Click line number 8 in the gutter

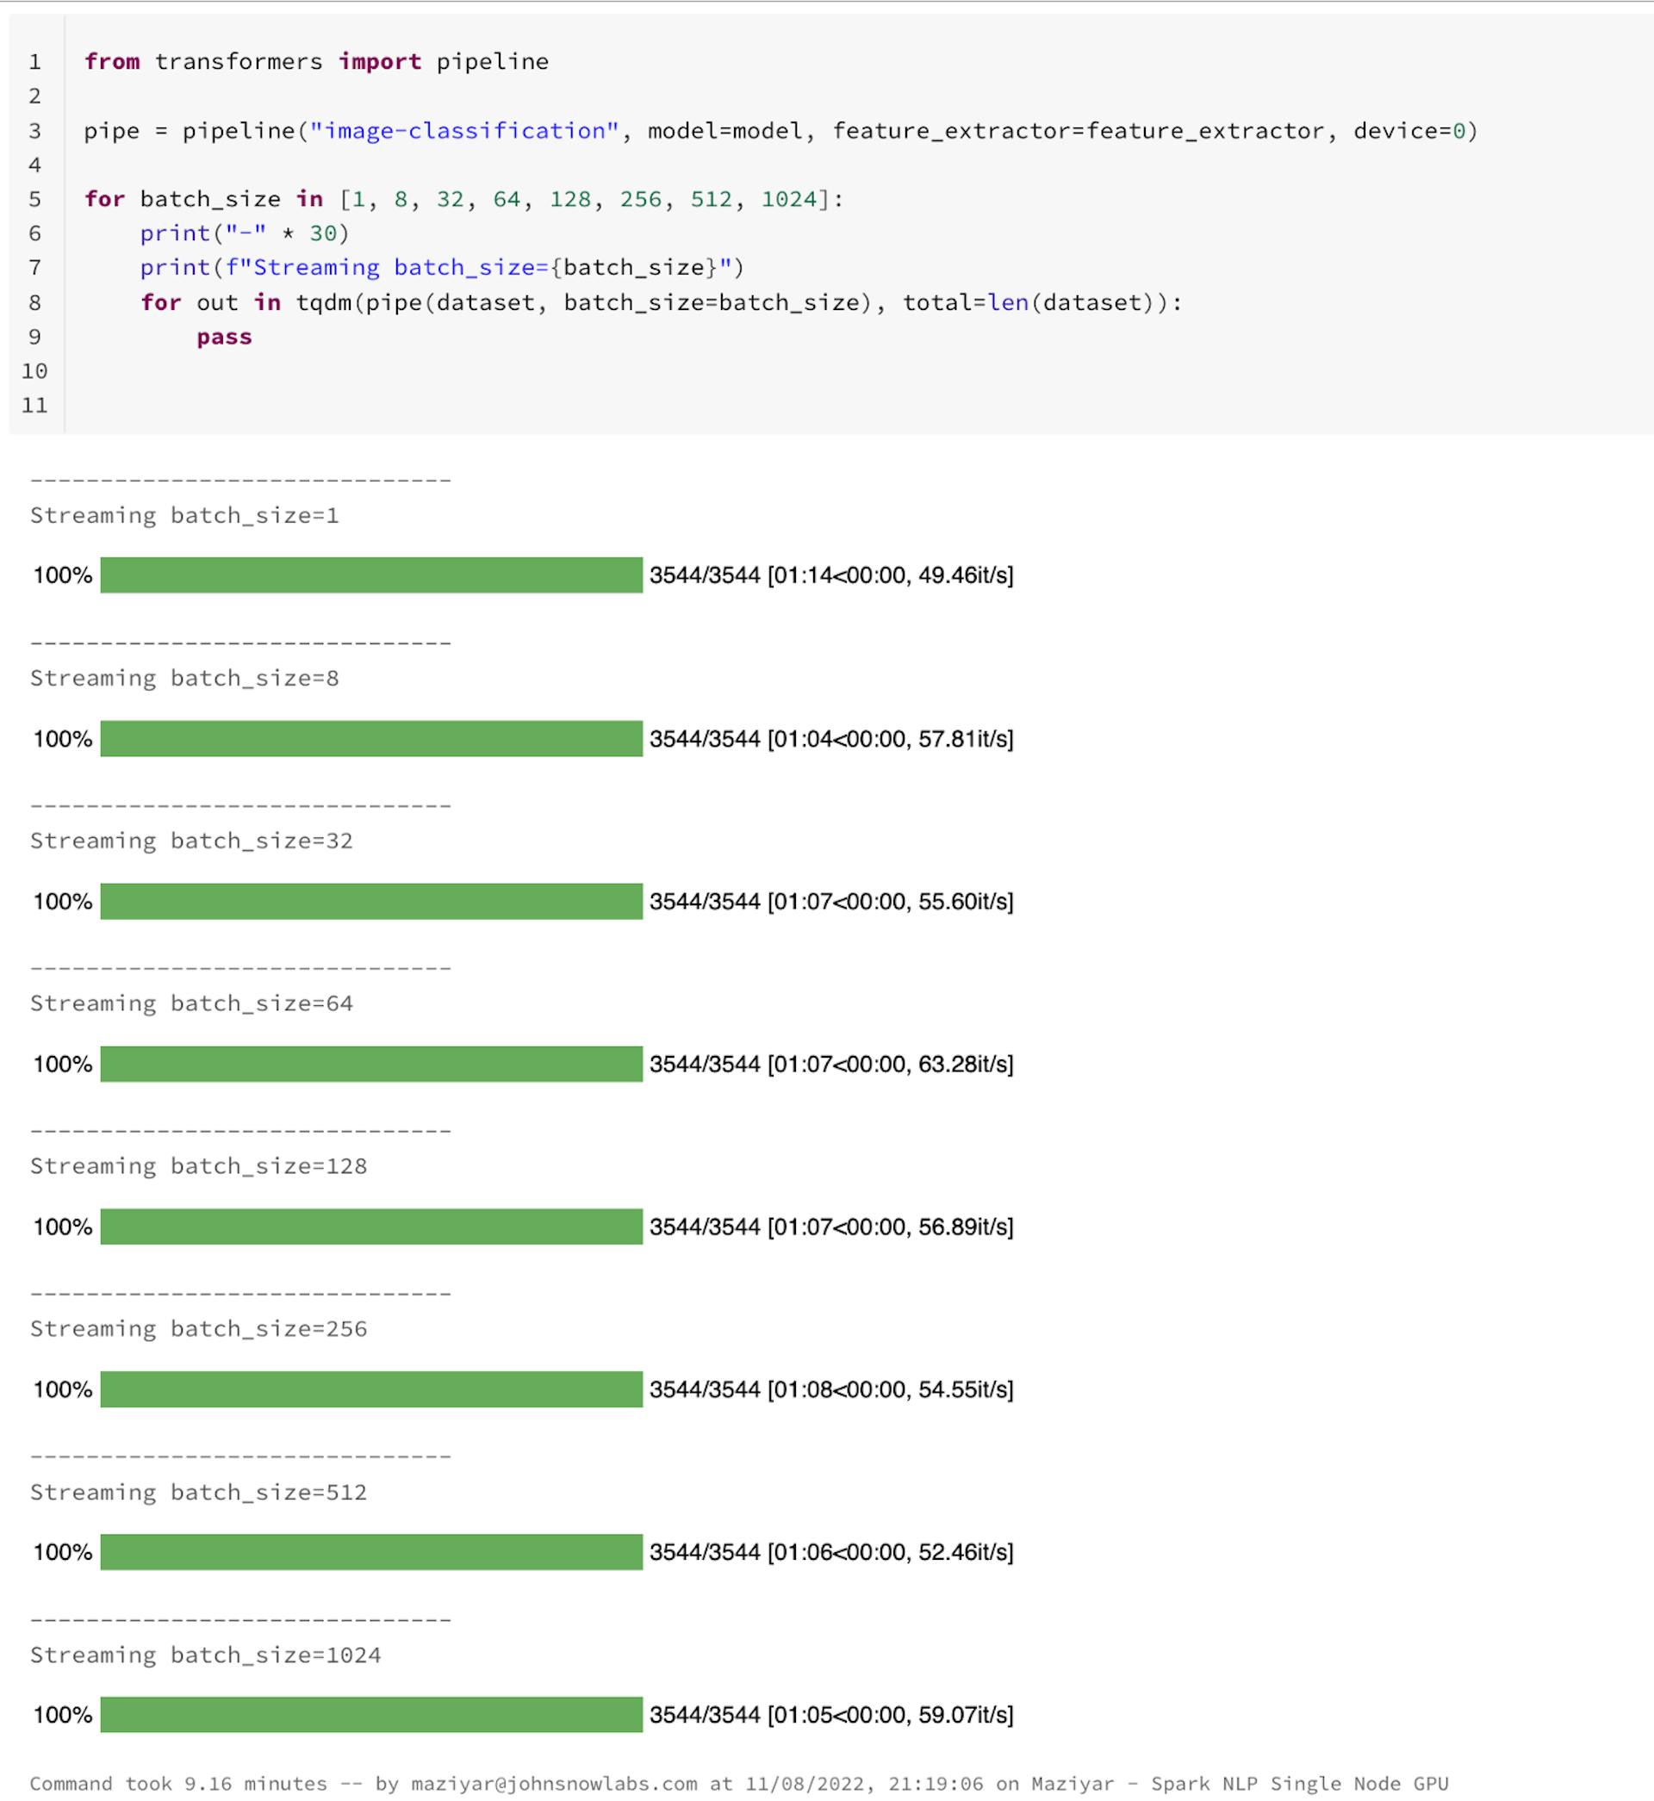(x=34, y=303)
